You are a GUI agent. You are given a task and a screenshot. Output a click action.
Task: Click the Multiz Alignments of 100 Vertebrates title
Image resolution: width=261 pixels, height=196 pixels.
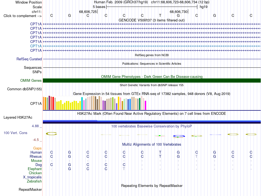click(x=152, y=145)
